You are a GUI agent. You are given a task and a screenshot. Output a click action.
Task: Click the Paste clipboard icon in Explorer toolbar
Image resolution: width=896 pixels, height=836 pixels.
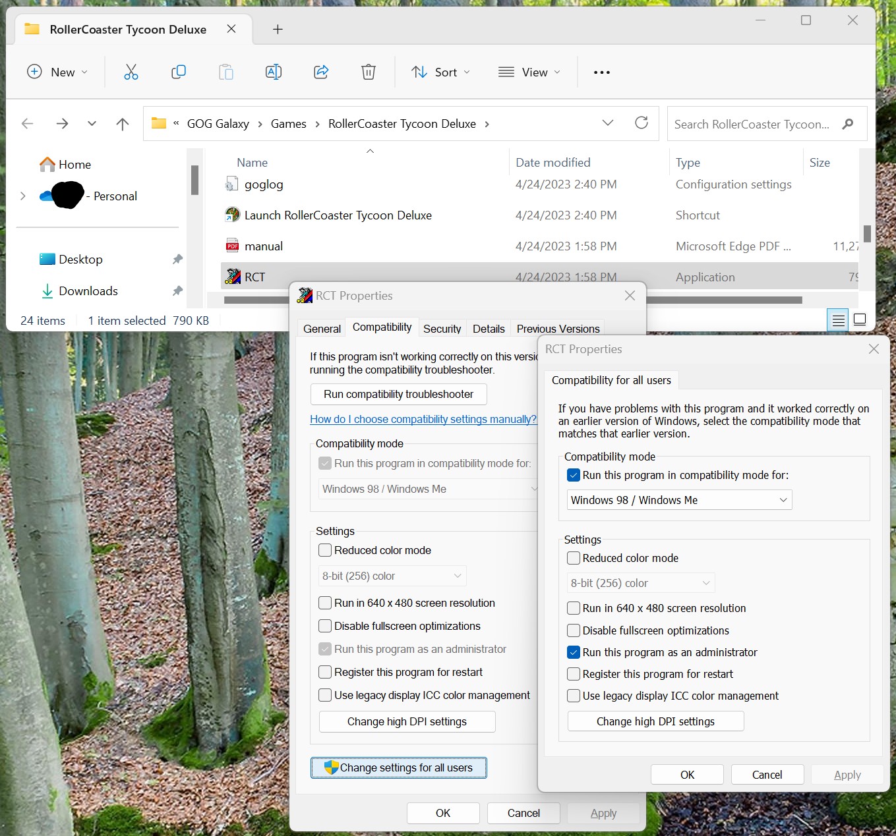pos(226,72)
